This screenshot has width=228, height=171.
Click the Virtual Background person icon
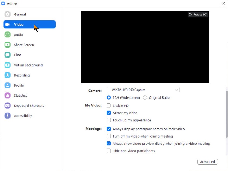click(8, 65)
